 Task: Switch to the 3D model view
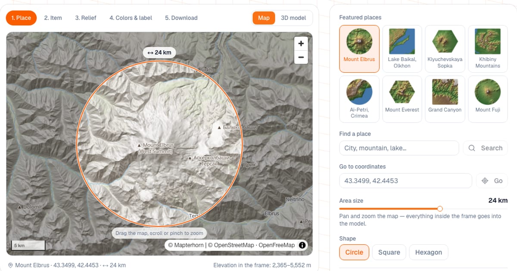pyautogui.click(x=293, y=18)
